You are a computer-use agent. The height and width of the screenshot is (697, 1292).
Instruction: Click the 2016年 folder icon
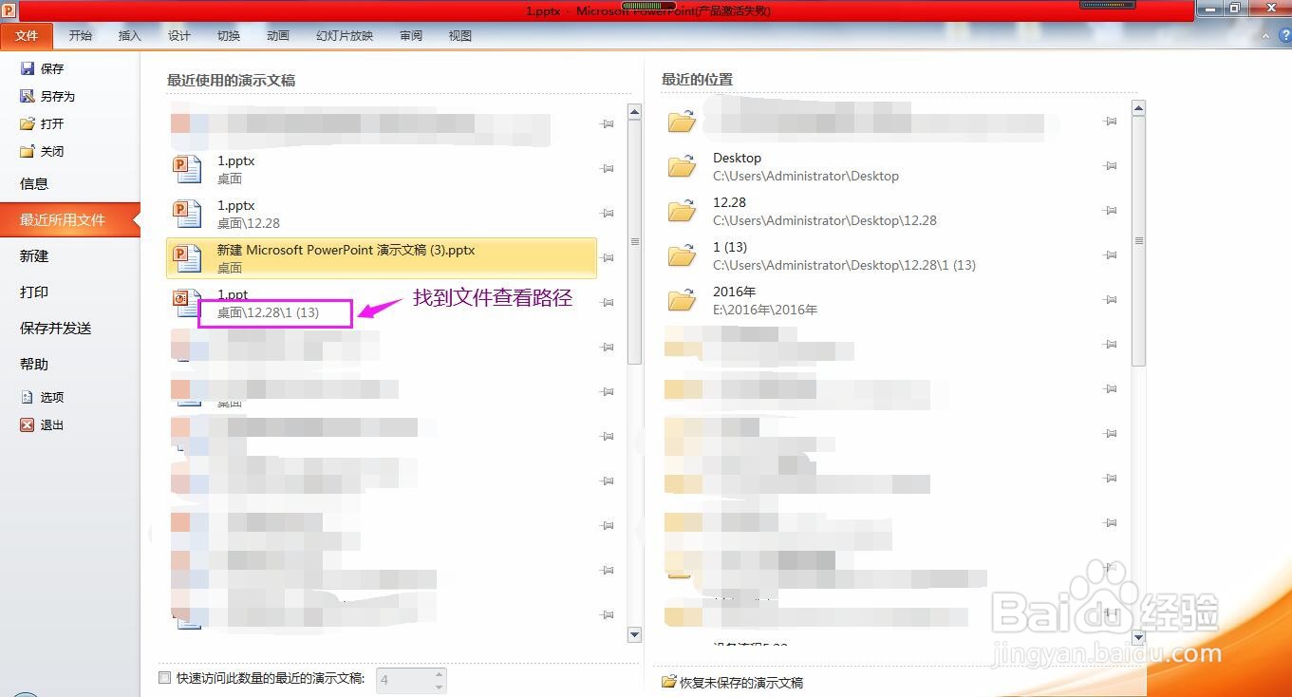point(682,300)
